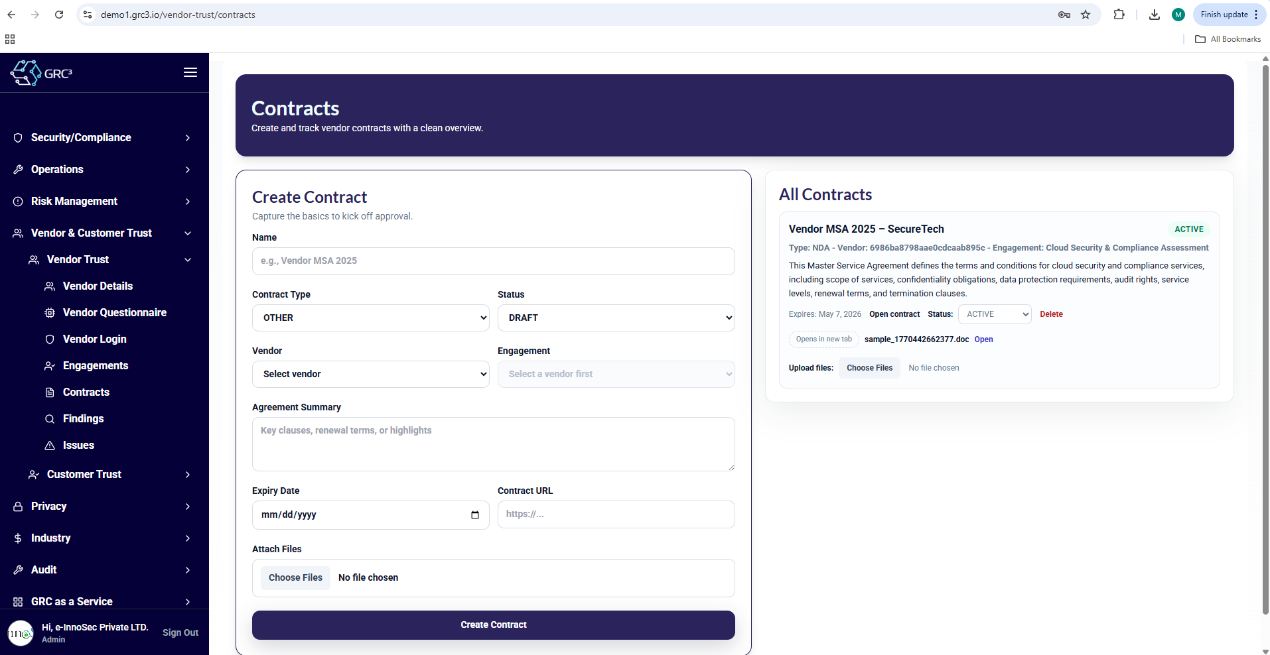The image size is (1270, 655).
Task: Reload the page with refresh icon
Action: click(x=59, y=15)
